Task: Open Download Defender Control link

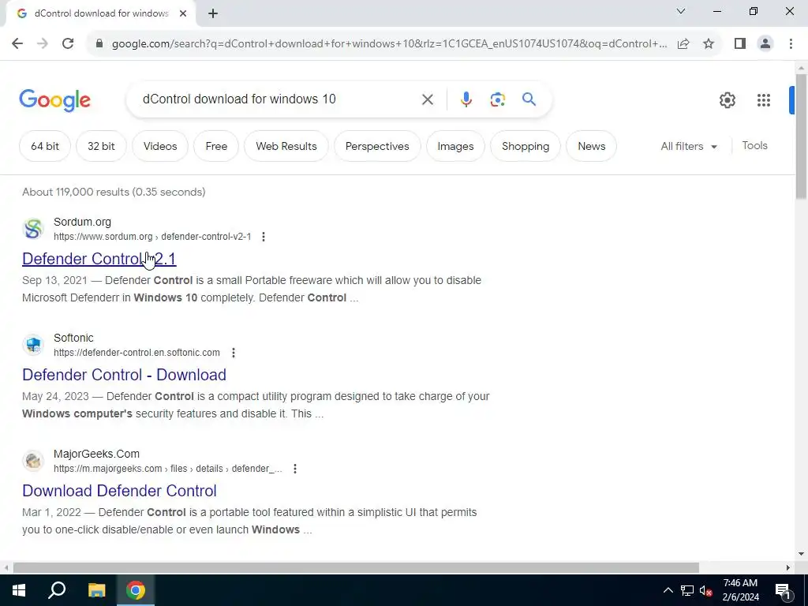Action: pos(119,491)
